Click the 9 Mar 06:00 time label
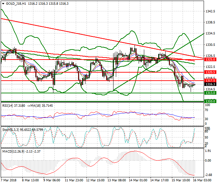Image resolution: width=217 pixels, height=184 pixels. point(52,180)
